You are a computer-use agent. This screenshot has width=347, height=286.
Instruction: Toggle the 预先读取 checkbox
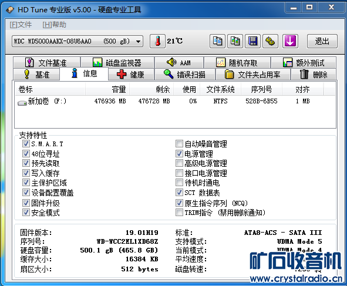tap(26, 163)
